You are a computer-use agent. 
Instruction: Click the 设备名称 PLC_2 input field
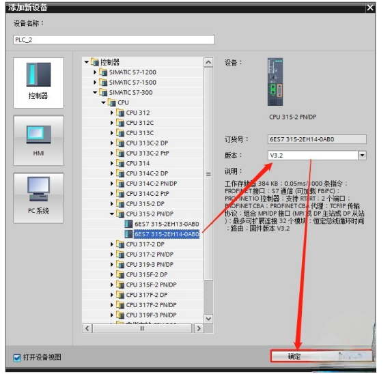coord(114,40)
